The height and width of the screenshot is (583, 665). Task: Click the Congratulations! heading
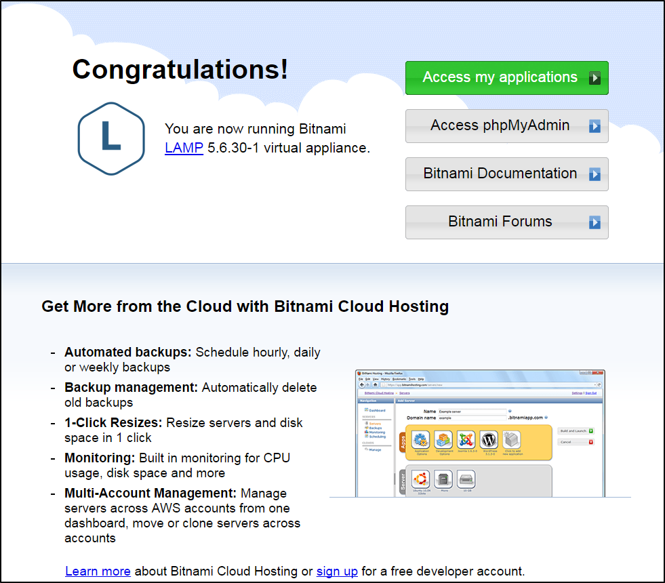tap(180, 69)
